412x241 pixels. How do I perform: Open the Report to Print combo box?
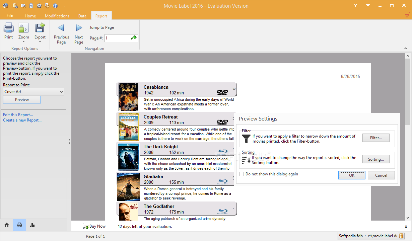(x=34, y=92)
